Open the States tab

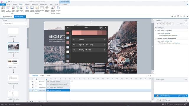[42, 76]
